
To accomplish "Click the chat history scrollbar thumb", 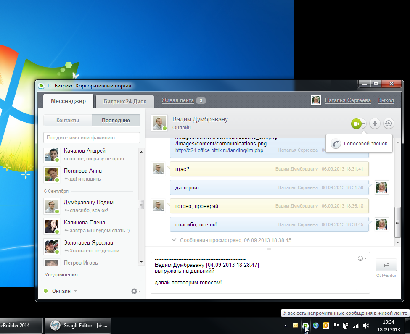I will point(398,222).
